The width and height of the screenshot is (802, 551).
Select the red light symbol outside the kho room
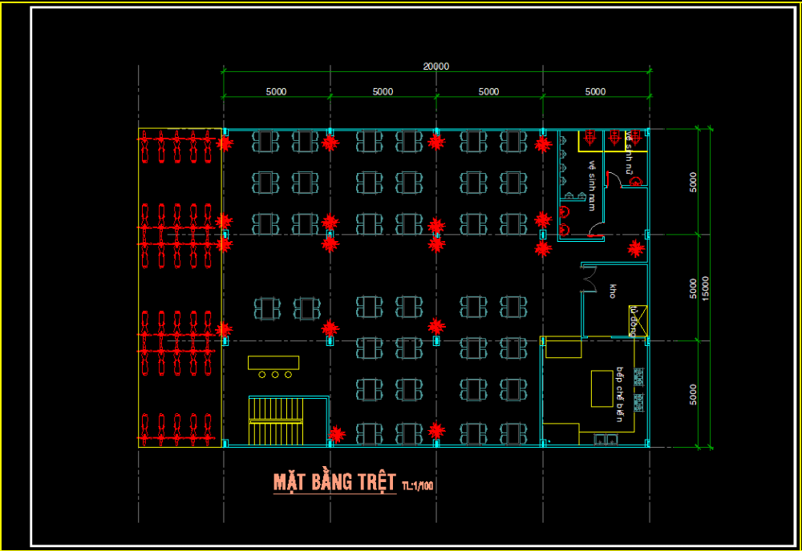[636, 249]
